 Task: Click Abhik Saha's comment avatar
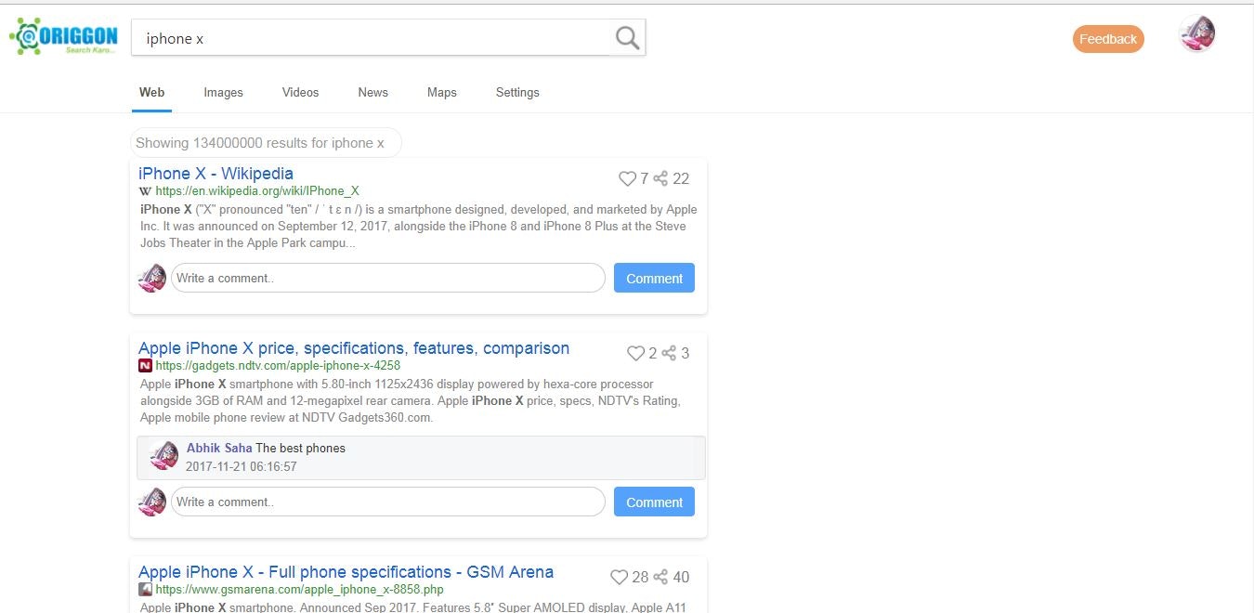click(x=163, y=455)
